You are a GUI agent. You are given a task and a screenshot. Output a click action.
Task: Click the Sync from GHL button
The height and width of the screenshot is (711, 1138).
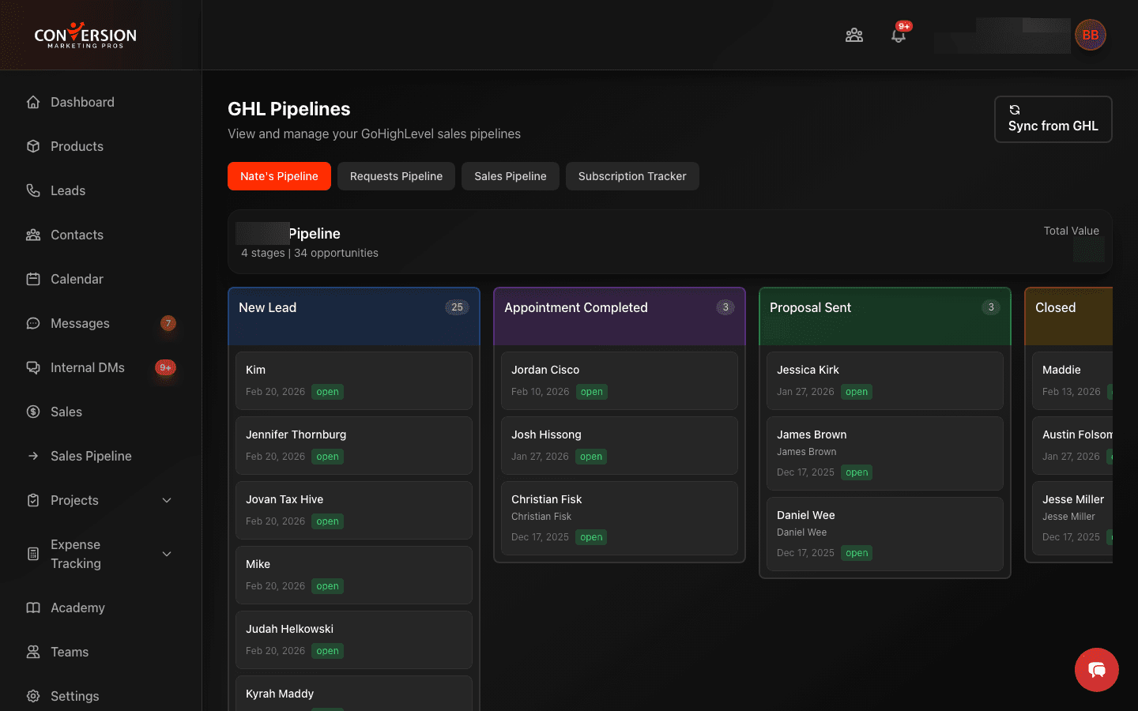click(1053, 119)
